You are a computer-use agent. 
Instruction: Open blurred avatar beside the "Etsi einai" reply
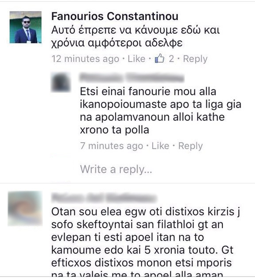[x=61, y=82]
